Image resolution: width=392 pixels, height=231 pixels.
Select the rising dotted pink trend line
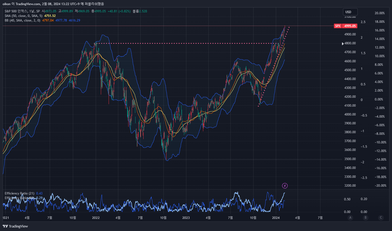click(x=274, y=66)
